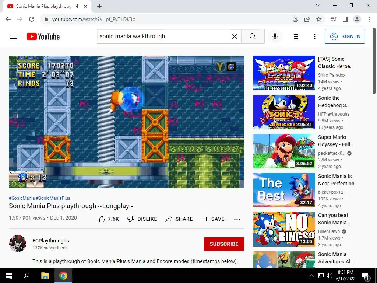The image size is (377, 283).
Task: Subscribe to FCPlaythroughs channel
Action: [x=224, y=244]
